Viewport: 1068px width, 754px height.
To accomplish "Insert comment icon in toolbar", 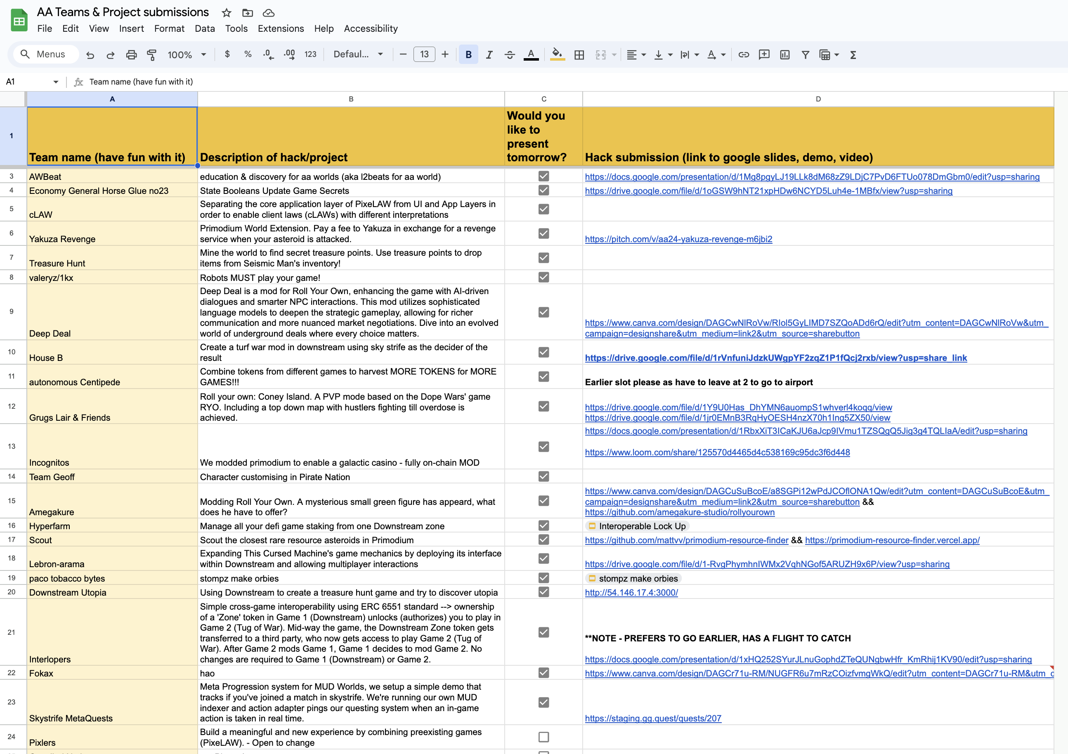I will [764, 55].
